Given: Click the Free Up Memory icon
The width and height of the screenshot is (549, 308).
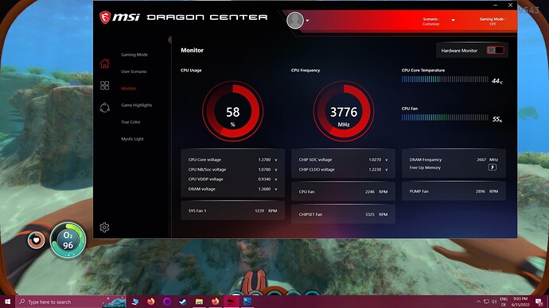Looking at the screenshot, I should pyautogui.click(x=493, y=167).
